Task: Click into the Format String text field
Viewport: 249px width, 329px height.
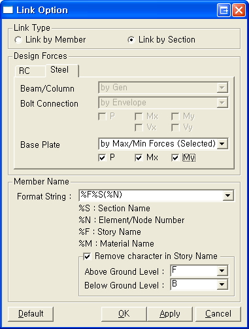Action: pyautogui.click(x=151, y=196)
